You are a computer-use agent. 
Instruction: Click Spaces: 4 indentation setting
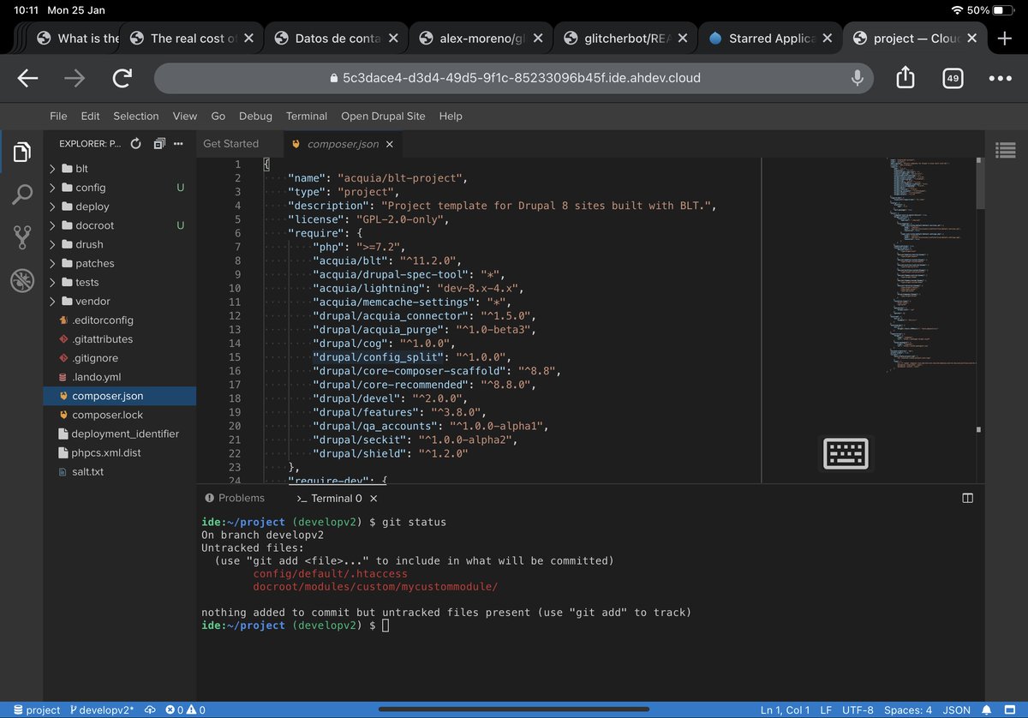908,709
